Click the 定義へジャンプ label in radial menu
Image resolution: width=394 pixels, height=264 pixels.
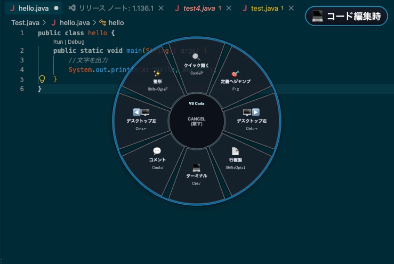pos(236,81)
